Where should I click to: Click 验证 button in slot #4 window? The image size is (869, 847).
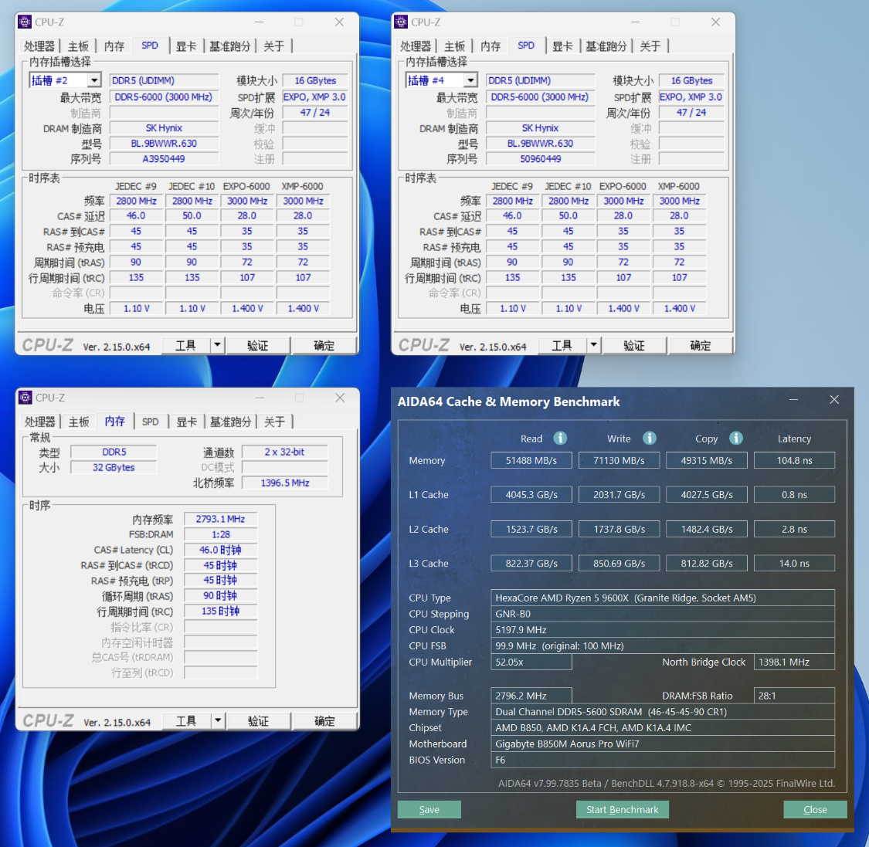click(x=634, y=345)
